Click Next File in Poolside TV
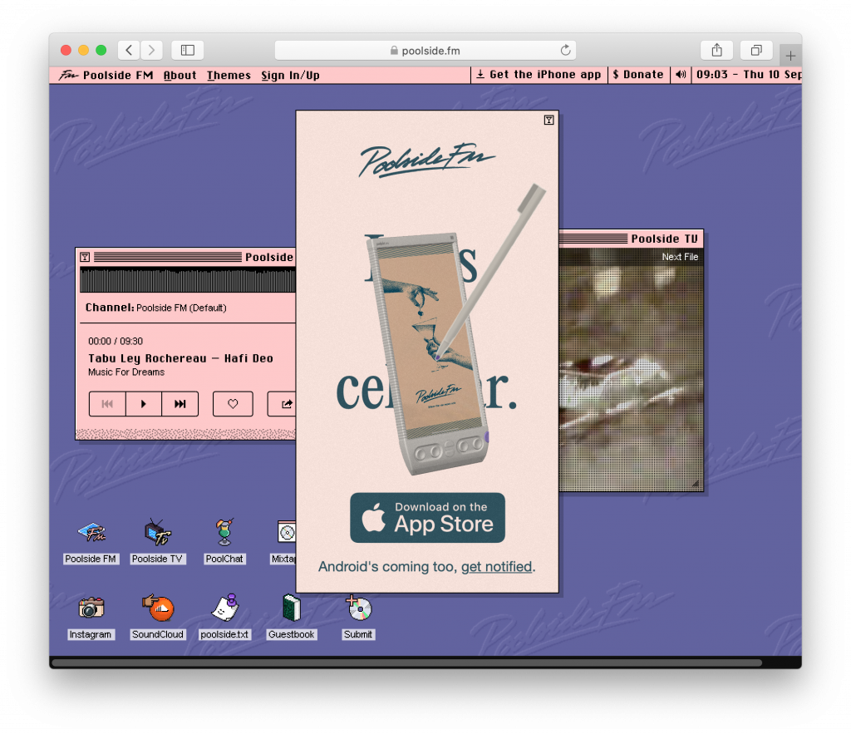The height and width of the screenshot is (734, 851). point(680,257)
